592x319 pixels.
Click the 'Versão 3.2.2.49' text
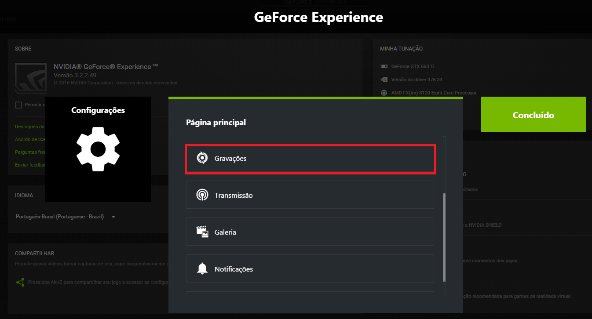click(76, 76)
